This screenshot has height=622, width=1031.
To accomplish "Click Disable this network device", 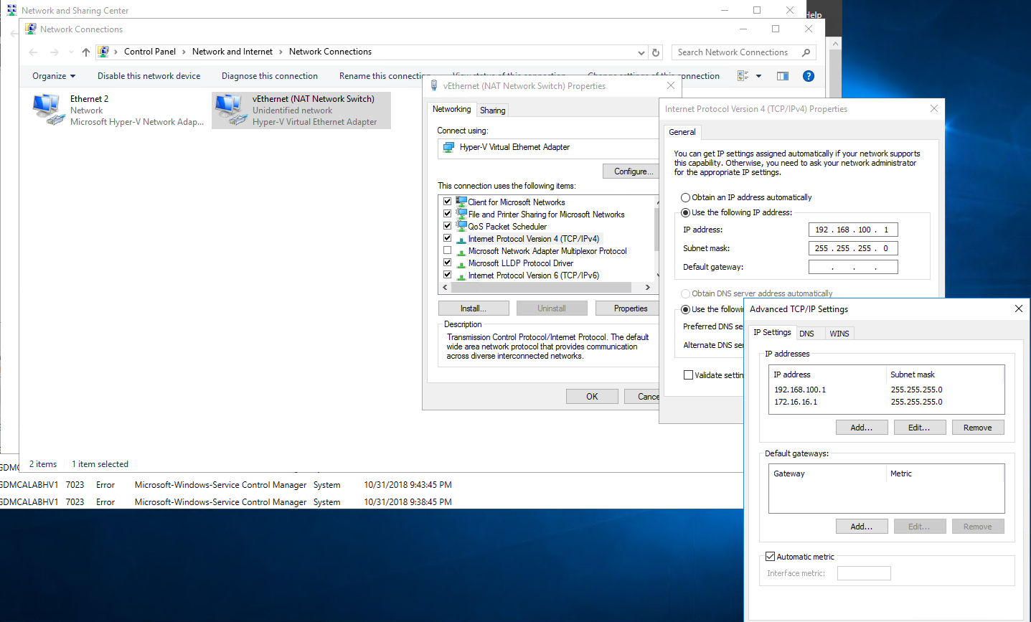I will pos(149,76).
